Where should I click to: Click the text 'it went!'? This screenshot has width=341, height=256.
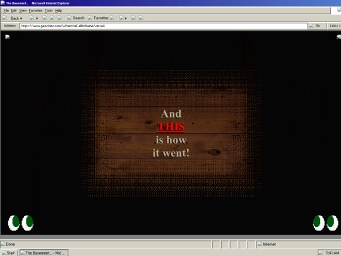coord(171,153)
